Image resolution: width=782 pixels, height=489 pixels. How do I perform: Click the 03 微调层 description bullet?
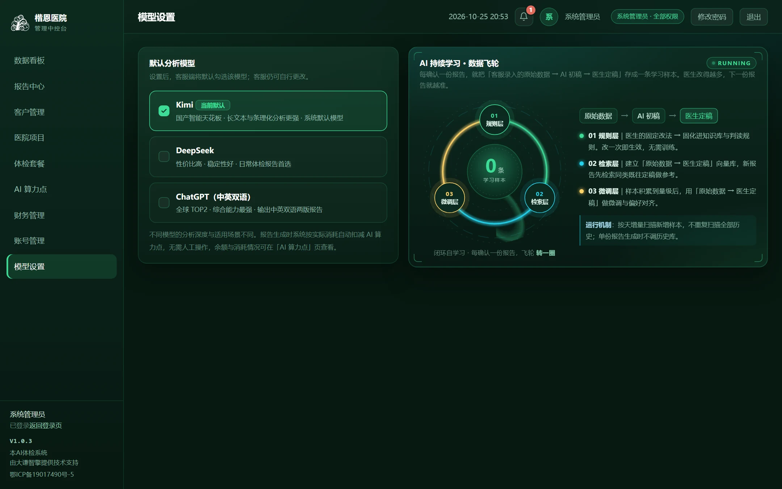[668, 197]
